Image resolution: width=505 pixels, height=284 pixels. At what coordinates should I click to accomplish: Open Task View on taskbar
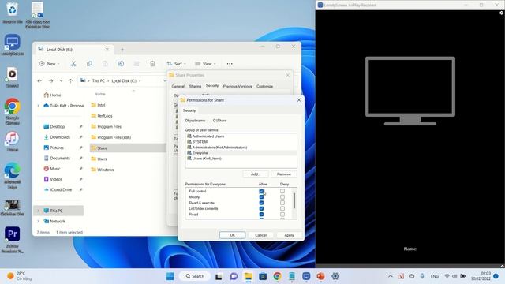tap(219, 276)
